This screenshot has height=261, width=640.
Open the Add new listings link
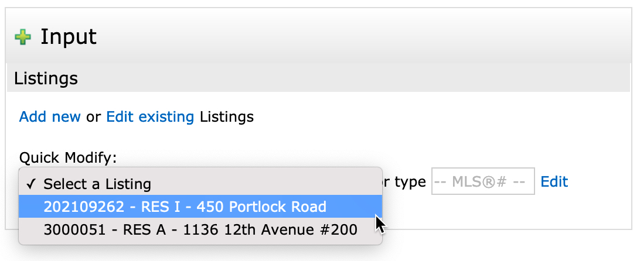pos(50,117)
